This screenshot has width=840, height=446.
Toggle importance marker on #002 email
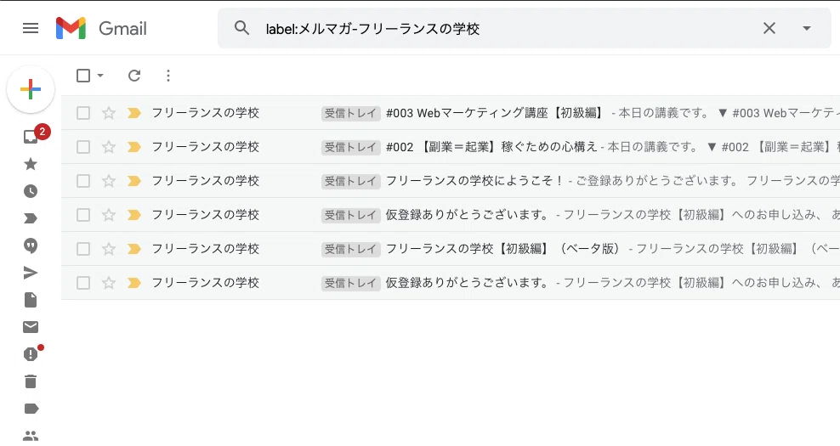point(134,147)
